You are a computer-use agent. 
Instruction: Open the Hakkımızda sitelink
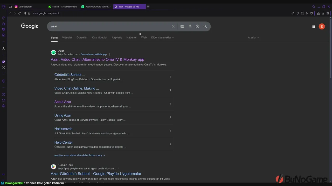64,129
